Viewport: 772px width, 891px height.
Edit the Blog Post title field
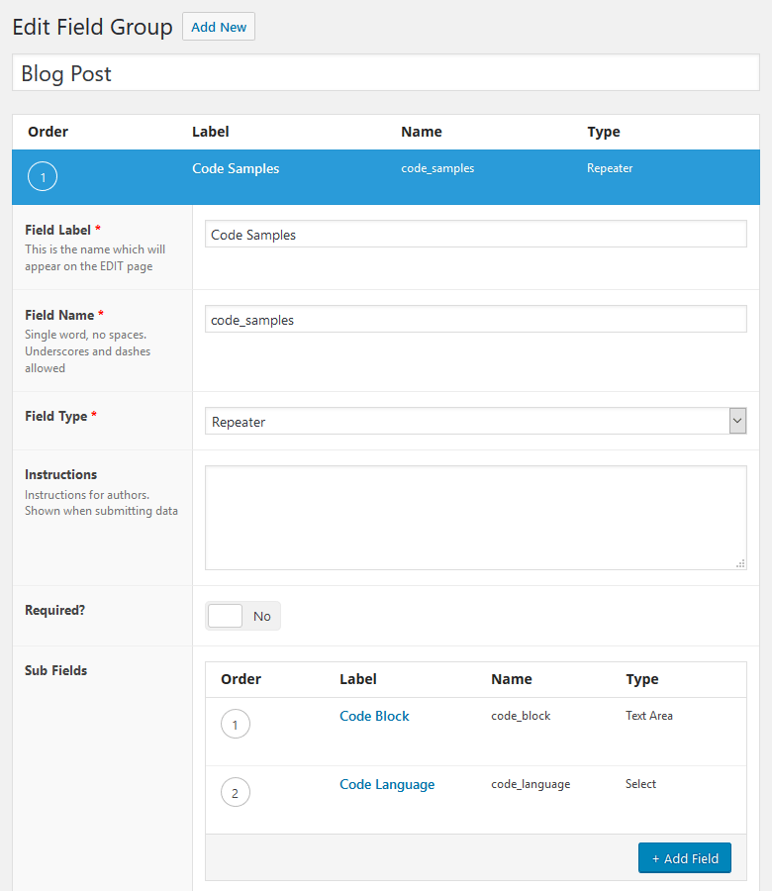coord(386,72)
